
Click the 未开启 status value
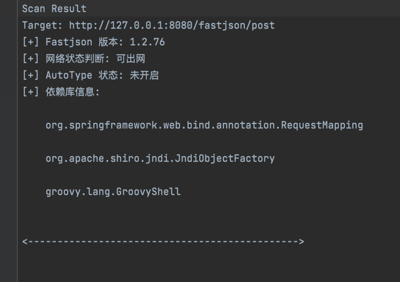click(x=144, y=75)
